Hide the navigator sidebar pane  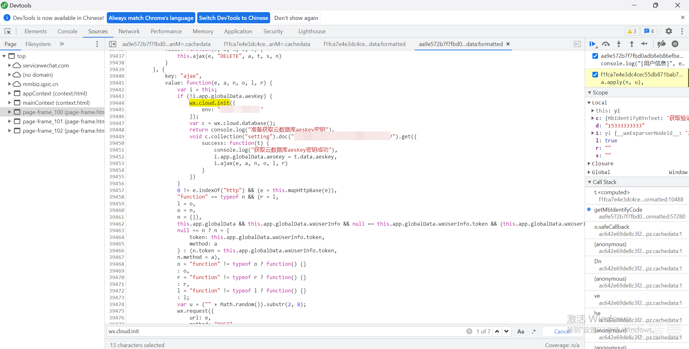[113, 44]
